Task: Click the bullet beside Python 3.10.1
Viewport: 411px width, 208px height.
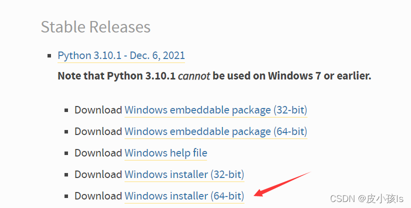Action: coord(49,55)
